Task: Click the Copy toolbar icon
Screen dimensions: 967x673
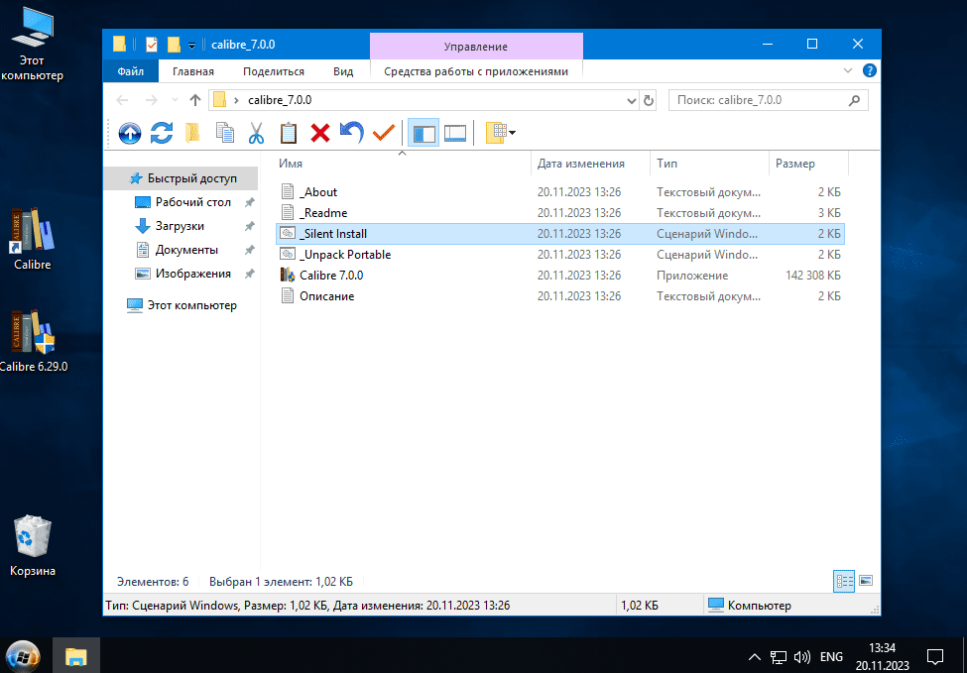Action: [x=225, y=133]
